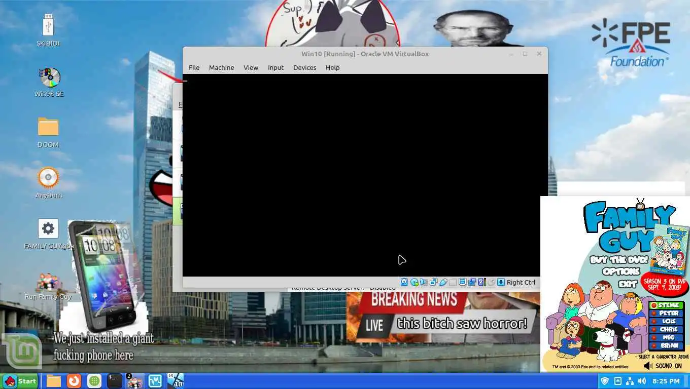Click the keyboard capture arrow icon
The height and width of the screenshot is (389, 690).
point(501,282)
